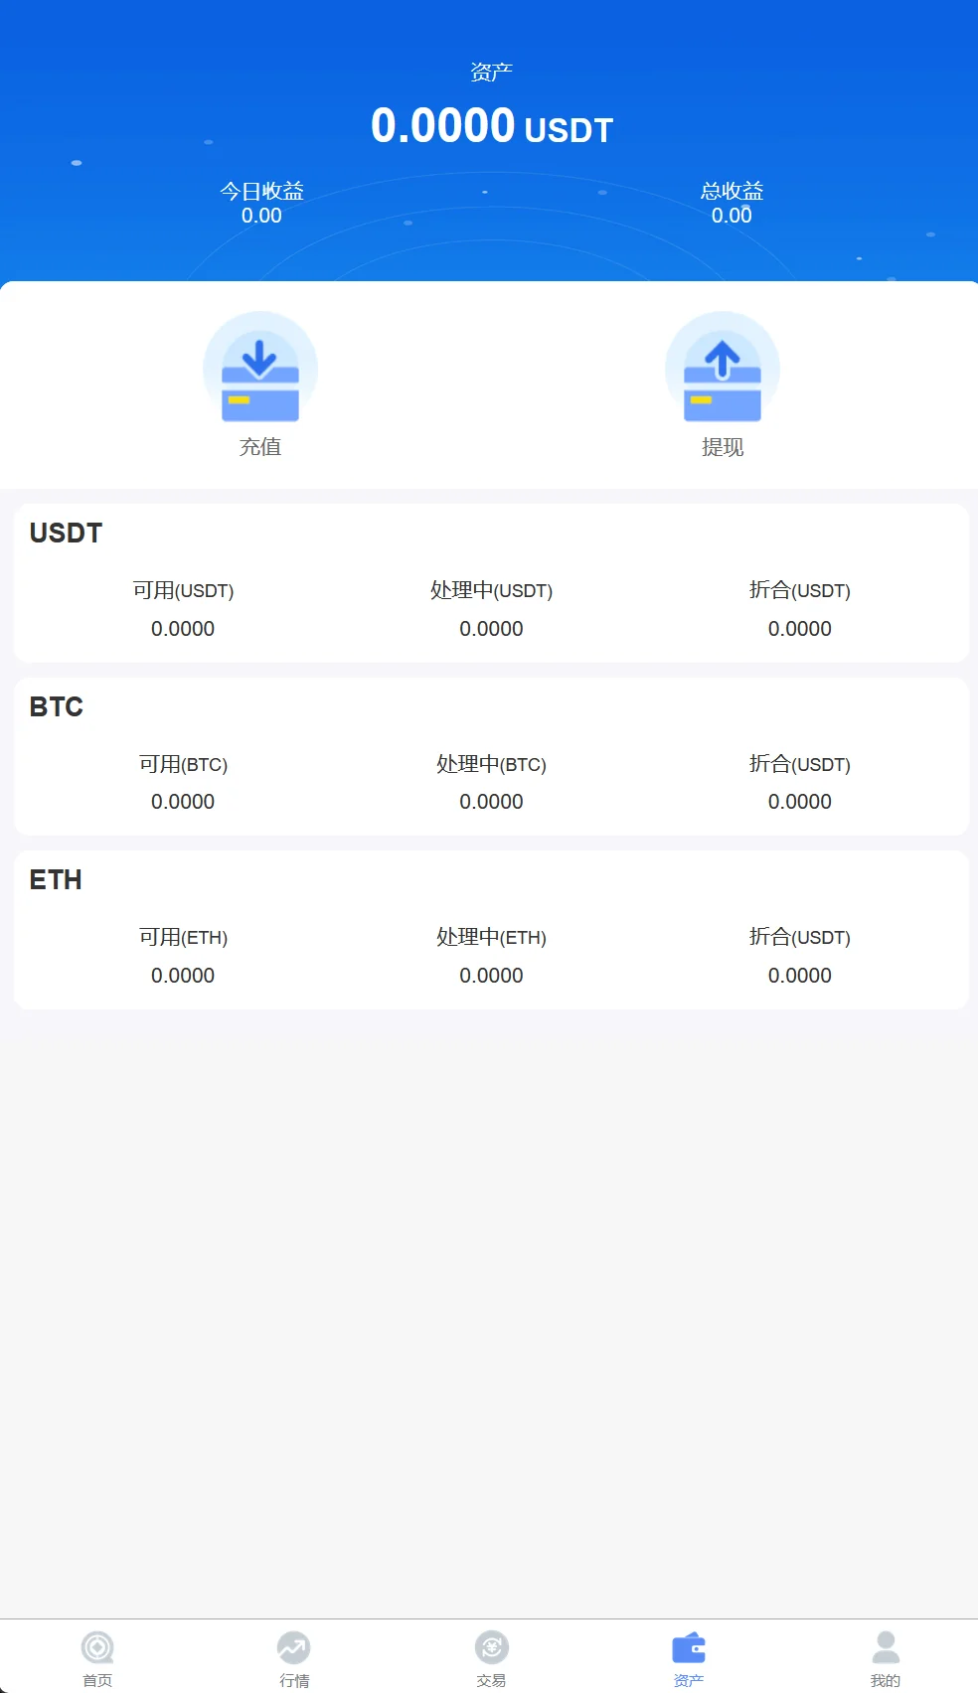
Task: Switch to the 首页 tab label
Action: point(97,1680)
